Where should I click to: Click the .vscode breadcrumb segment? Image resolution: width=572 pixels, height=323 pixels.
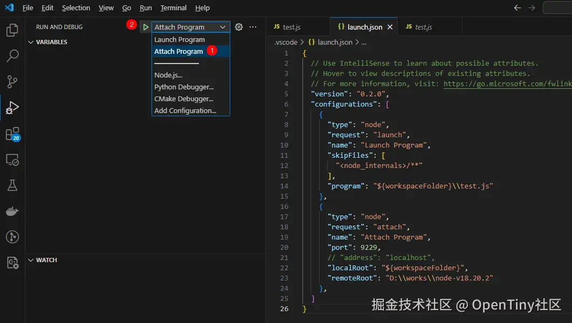286,42
